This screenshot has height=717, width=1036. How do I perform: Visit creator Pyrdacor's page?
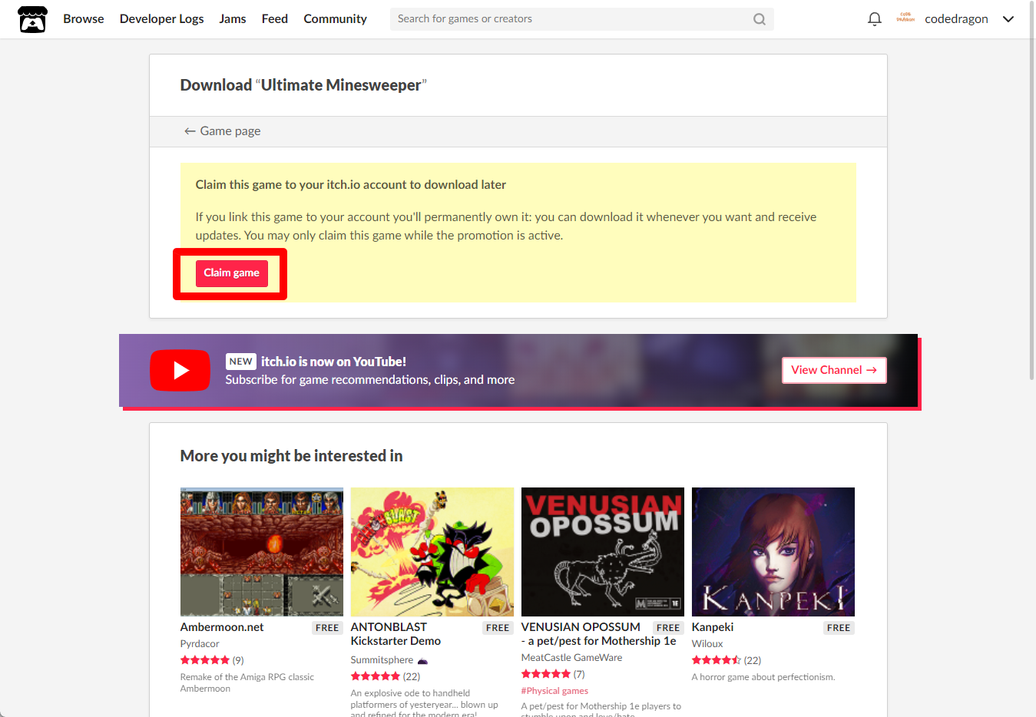click(x=200, y=644)
